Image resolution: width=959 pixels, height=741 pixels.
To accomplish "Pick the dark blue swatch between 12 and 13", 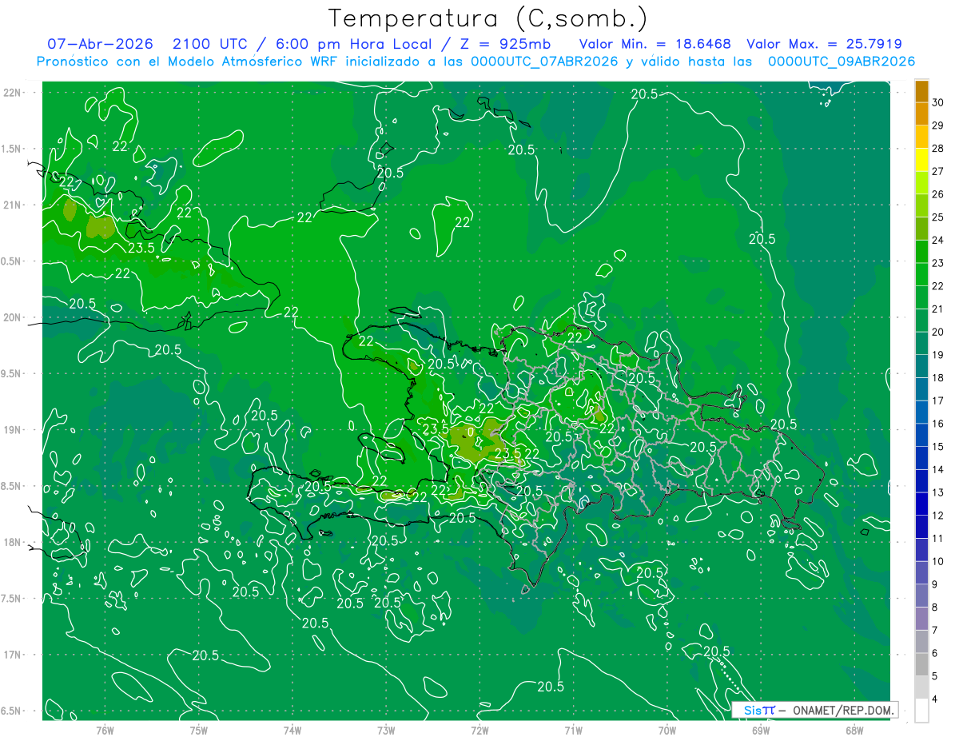I will [x=921, y=504].
